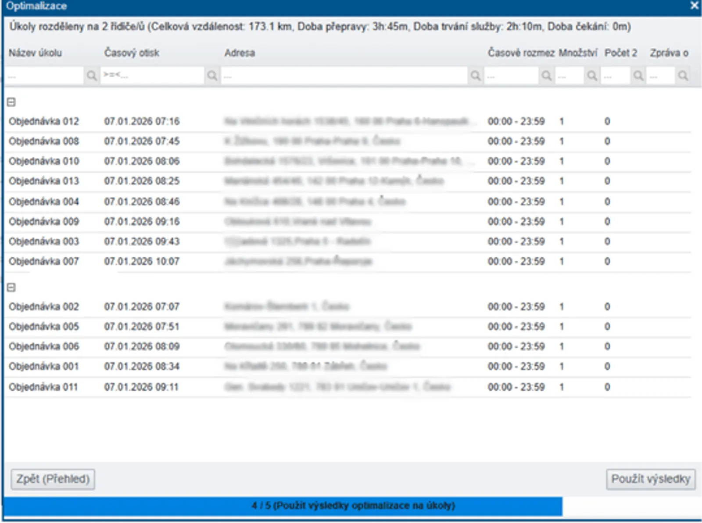Sort by Název úkolu column header
Image resolution: width=702 pixels, height=523 pixels.
tap(35, 53)
